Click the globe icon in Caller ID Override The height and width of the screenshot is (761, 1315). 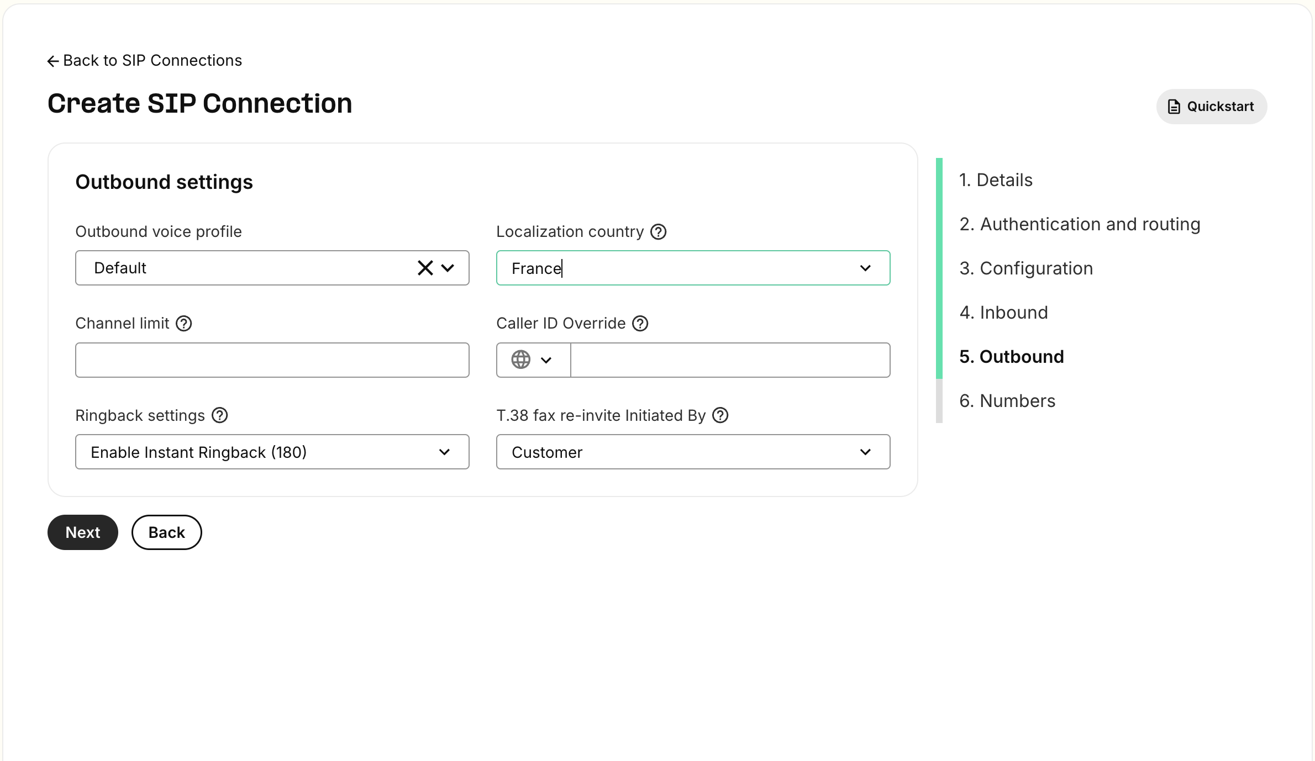click(x=520, y=360)
